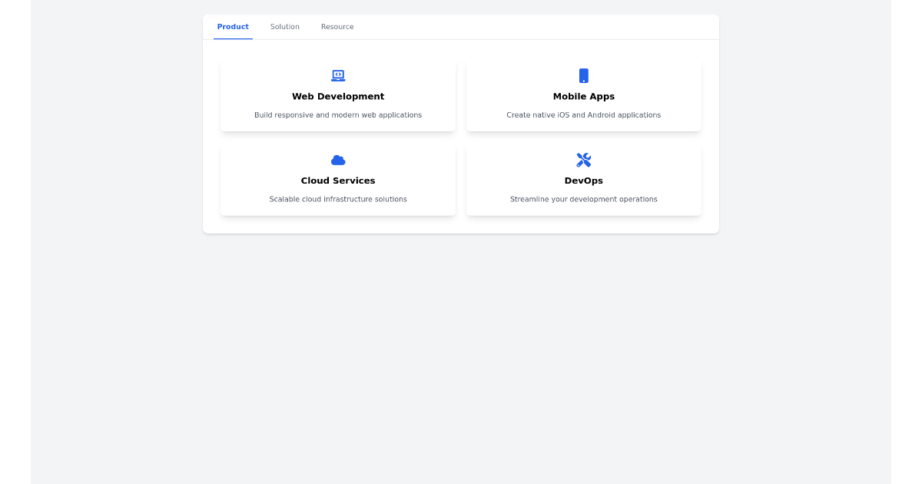
Task: Click the active Product tab
Action: [x=233, y=26]
